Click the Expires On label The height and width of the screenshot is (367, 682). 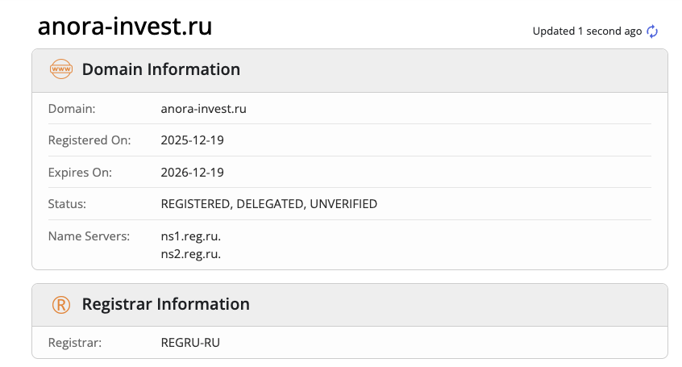tap(80, 172)
